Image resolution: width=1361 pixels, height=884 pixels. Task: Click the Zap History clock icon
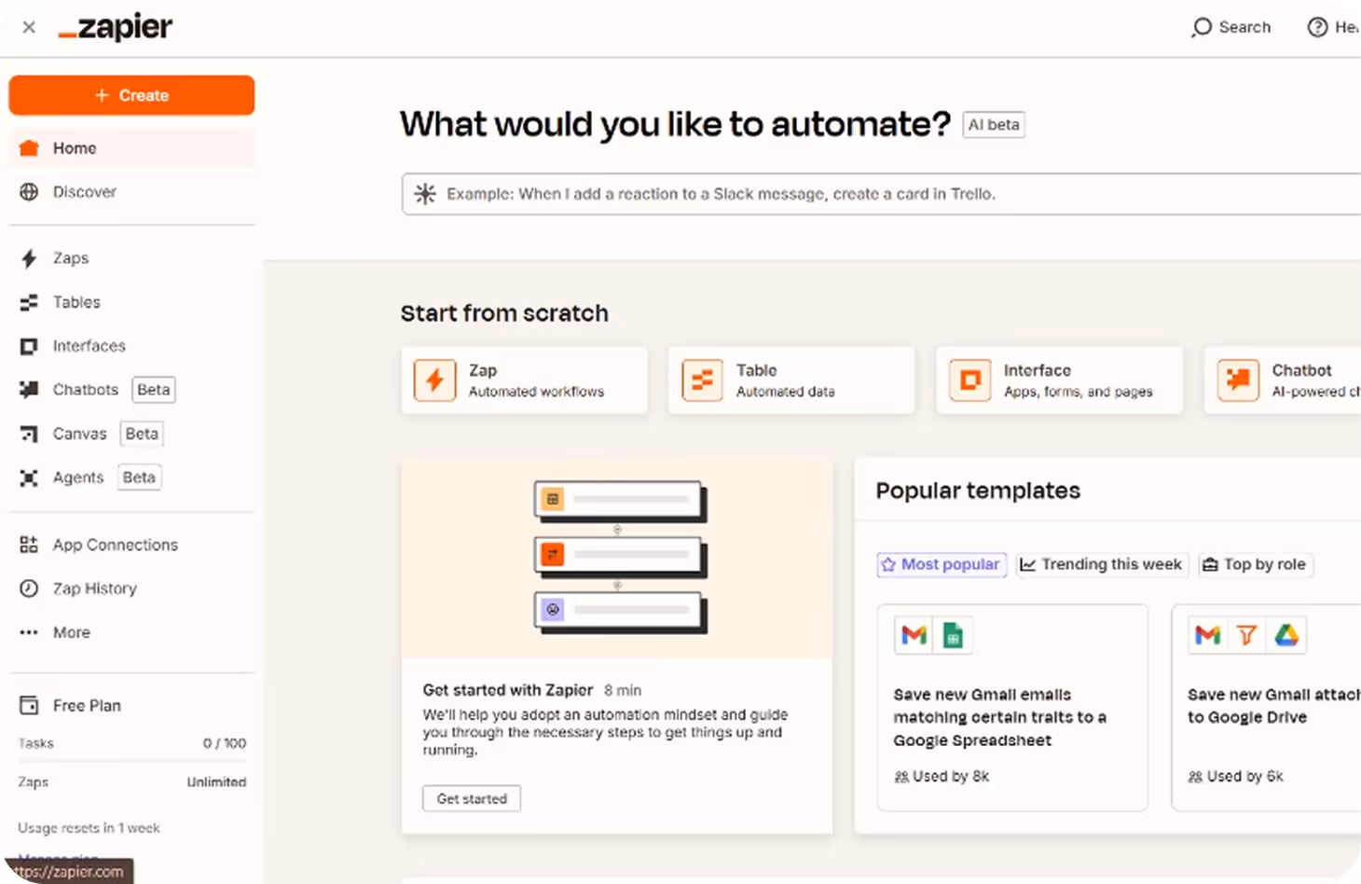(x=29, y=588)
